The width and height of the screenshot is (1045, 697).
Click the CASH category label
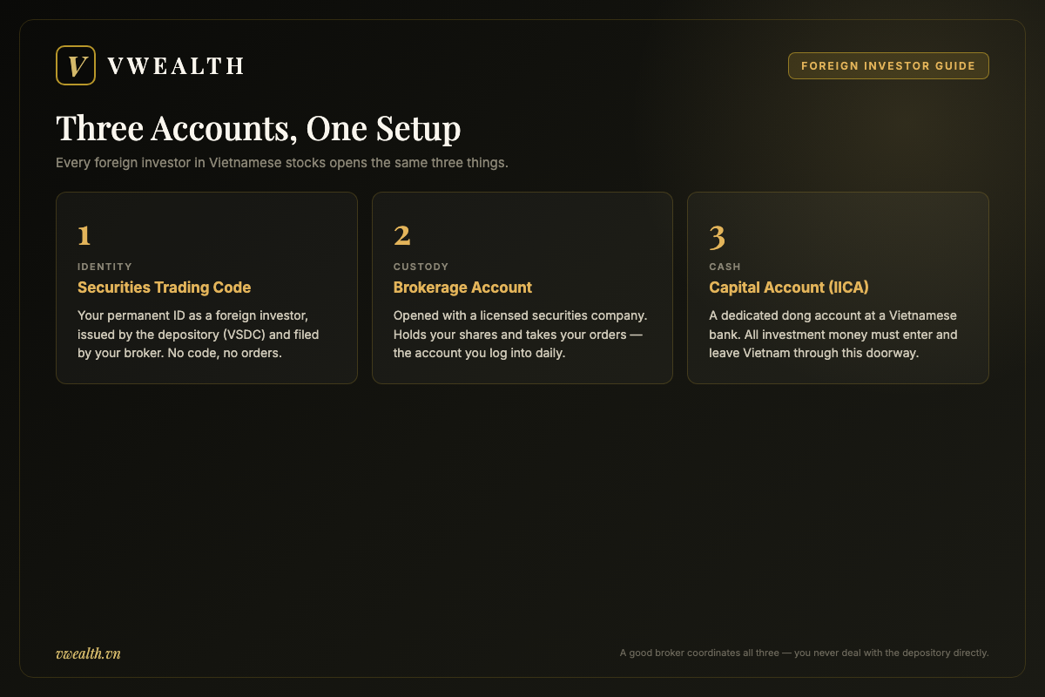tap(725, 267)
